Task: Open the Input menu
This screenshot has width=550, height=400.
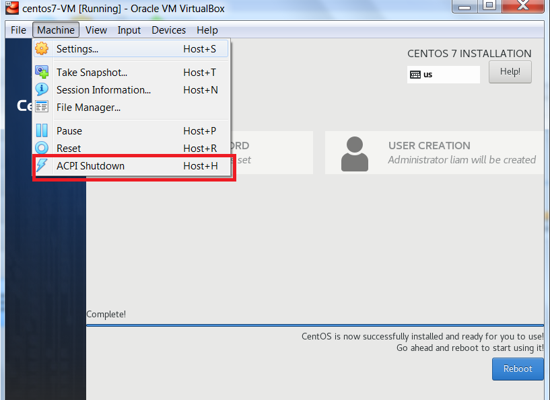Action: (x=129, y=30)
